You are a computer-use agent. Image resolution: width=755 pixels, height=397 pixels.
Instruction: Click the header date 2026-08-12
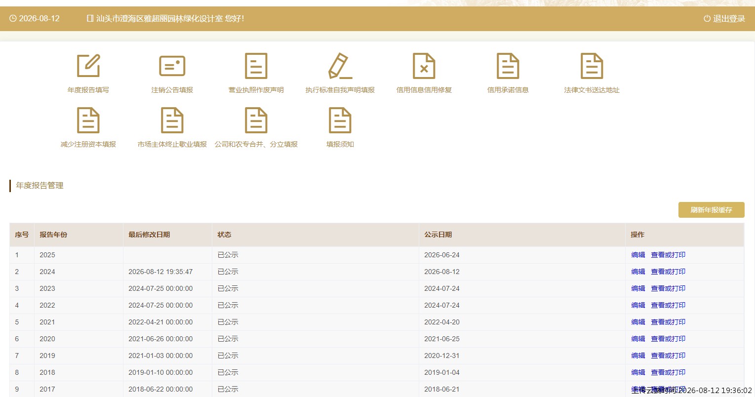(x=39, y=18)
